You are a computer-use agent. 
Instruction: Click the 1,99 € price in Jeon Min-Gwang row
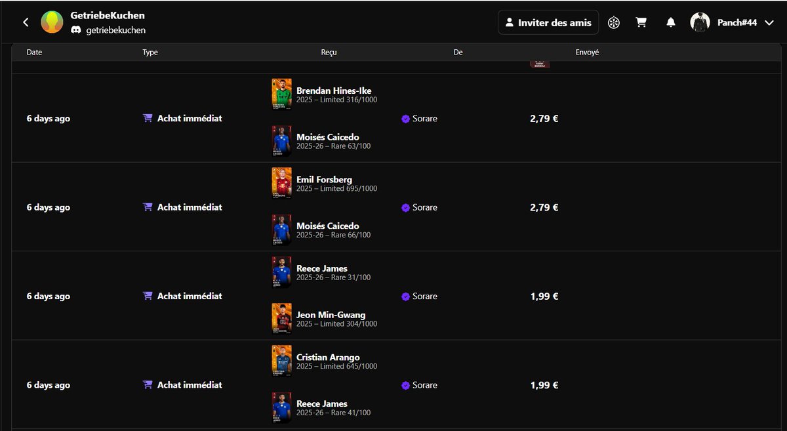coord(544,297)
